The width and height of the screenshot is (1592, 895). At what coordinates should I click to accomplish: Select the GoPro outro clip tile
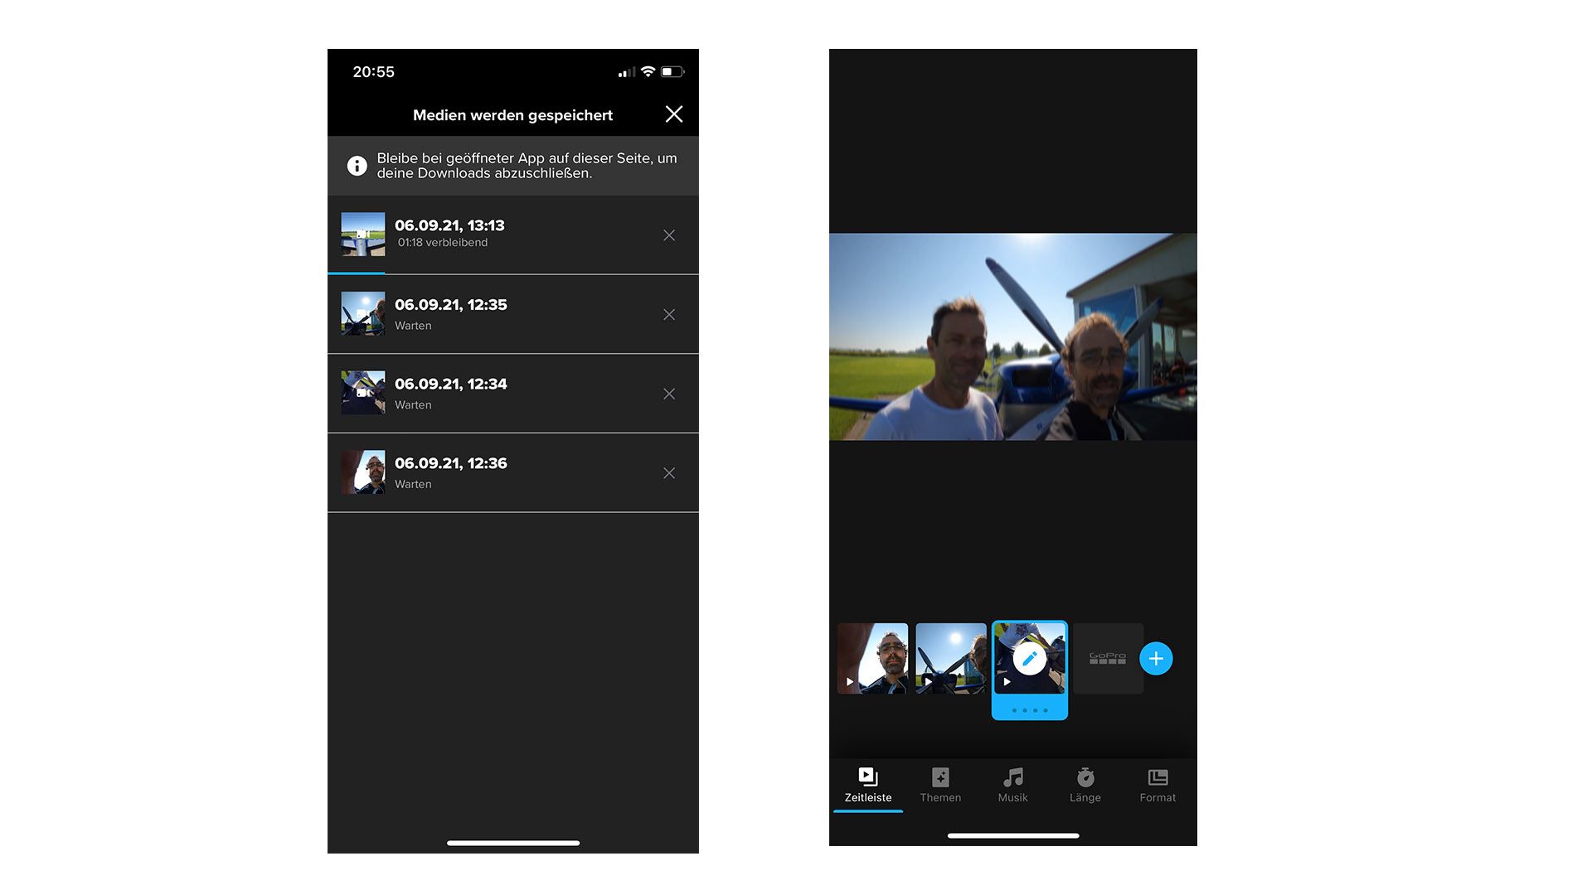click(x=1108, y=658)
